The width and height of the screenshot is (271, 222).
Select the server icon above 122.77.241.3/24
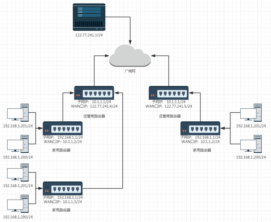point(89,17)
